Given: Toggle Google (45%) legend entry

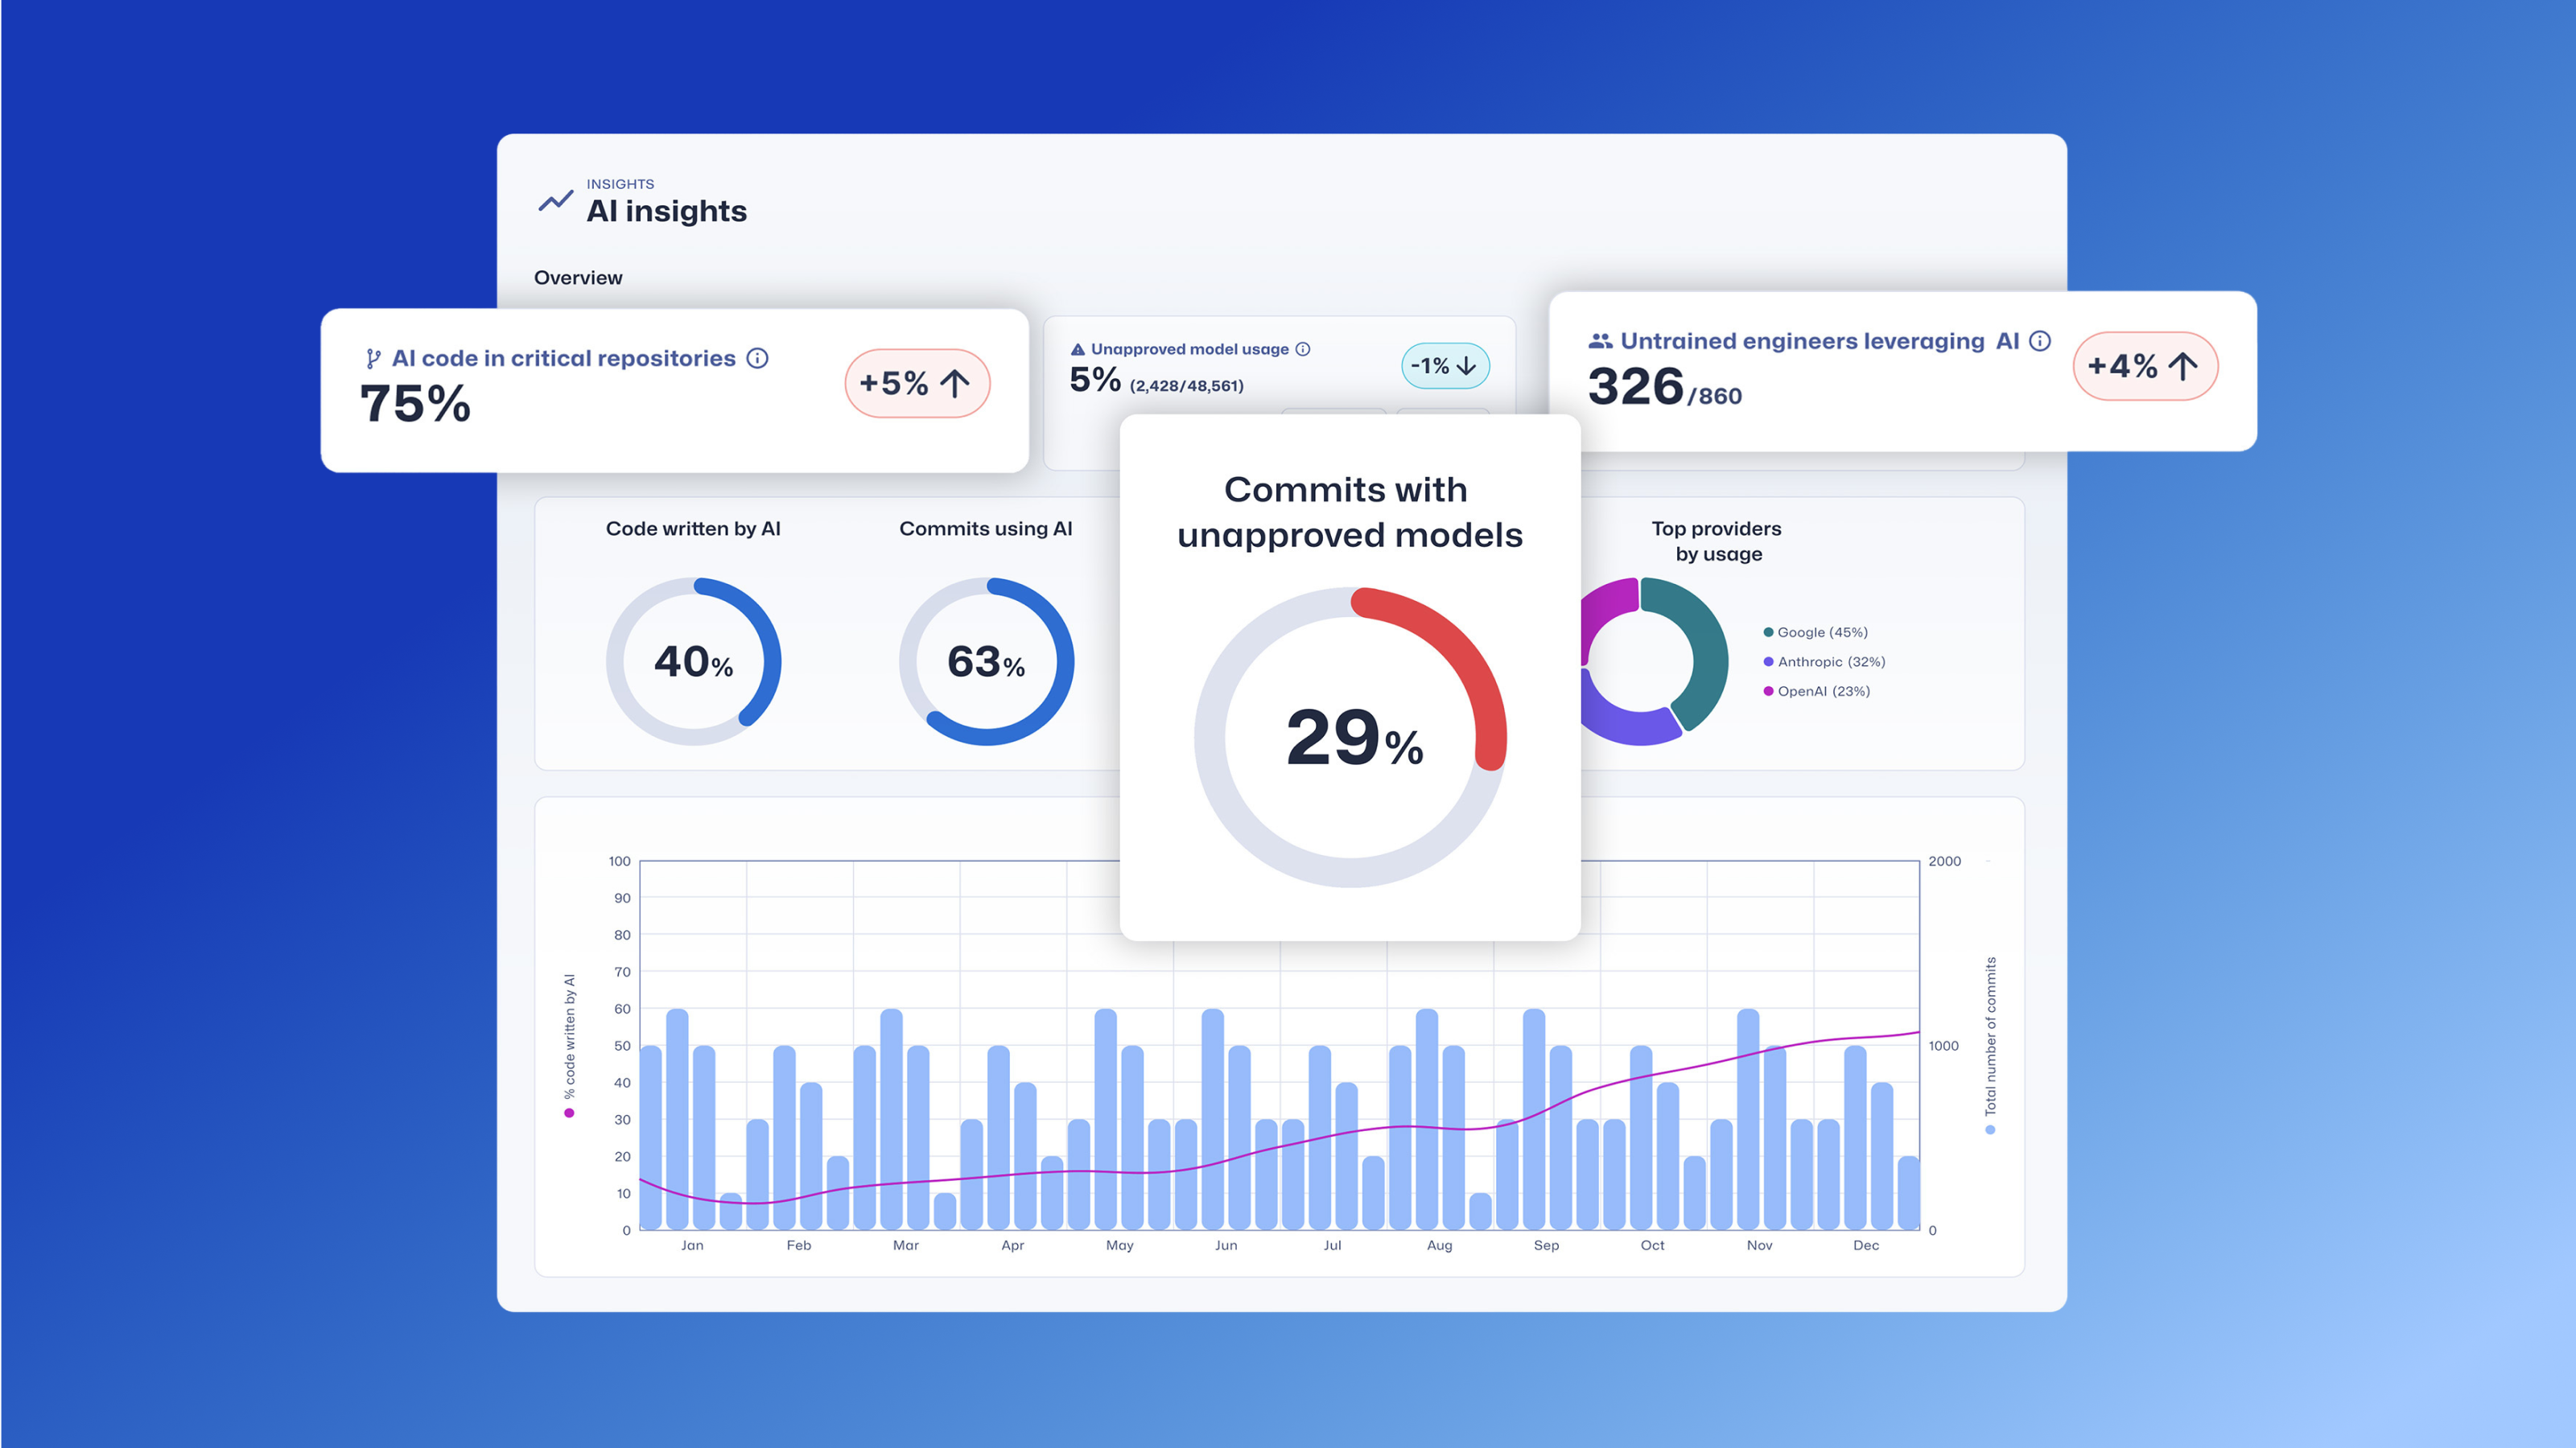Looking at the screenshot, I should (1815, 632).
